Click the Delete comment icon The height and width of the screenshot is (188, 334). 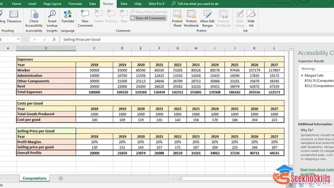[x=99, y=17]
